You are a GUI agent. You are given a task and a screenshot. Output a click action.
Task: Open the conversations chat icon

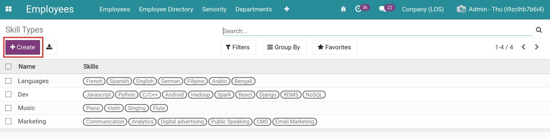click(x=382, y=9)
